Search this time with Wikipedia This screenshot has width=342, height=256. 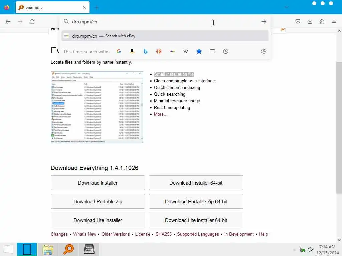186,51
